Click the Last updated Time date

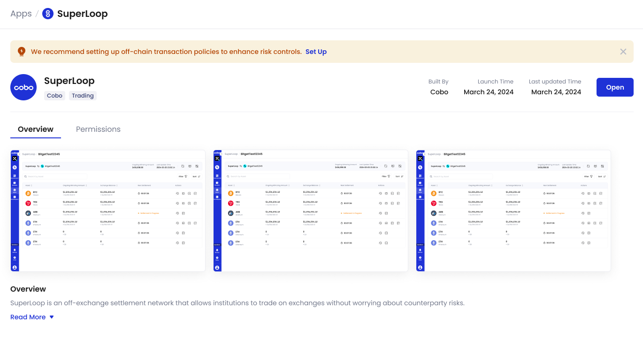[556, 92]
